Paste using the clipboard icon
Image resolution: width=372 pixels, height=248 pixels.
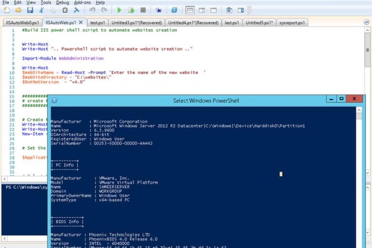tap(65, 10)
